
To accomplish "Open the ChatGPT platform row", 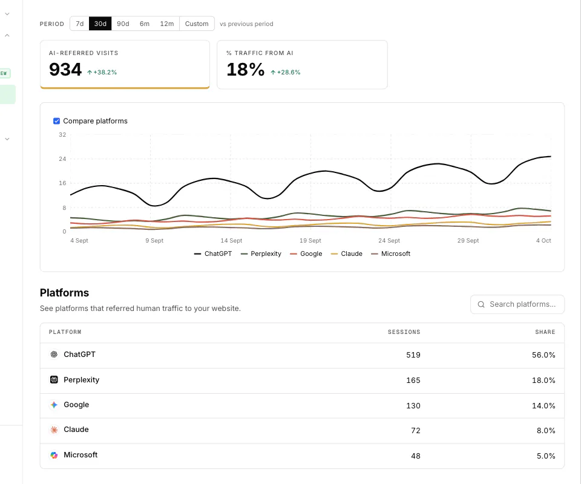I will click(x=302, y=355).
